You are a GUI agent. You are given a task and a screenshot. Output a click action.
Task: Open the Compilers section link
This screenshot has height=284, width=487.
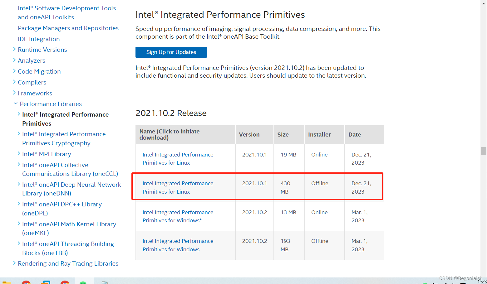coord(32,82)
